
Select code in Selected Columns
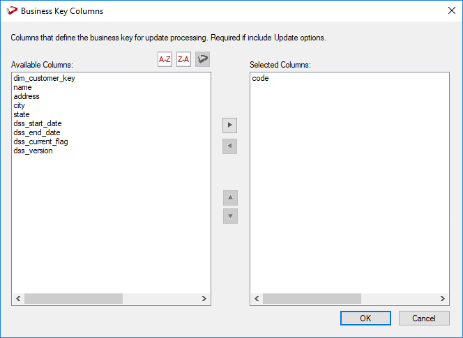(x=260, y=79)
